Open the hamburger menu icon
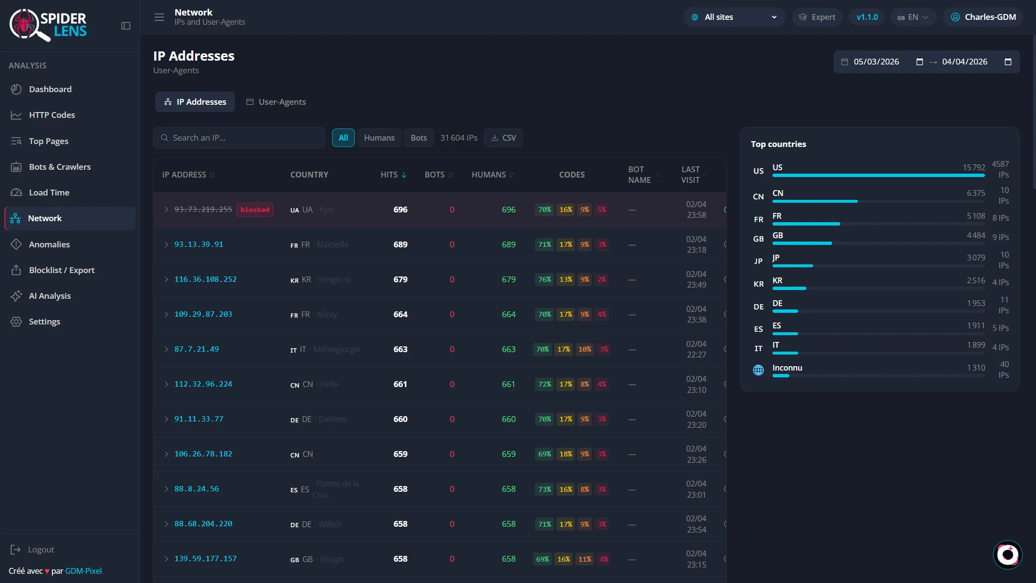This screenshot has height=583, width=1036. (x=159, y=17)
